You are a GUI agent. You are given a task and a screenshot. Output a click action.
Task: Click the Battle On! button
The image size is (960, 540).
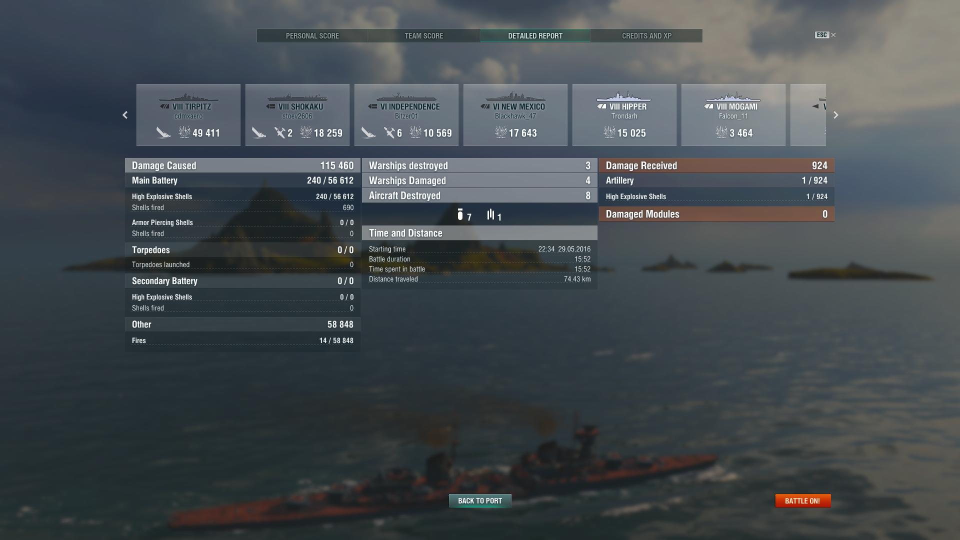tap(802, 500)
